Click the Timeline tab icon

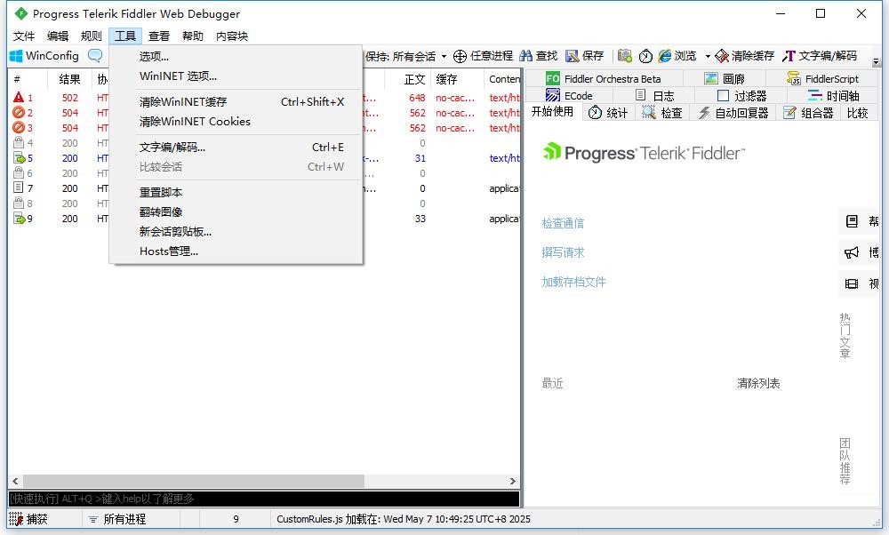815,95
